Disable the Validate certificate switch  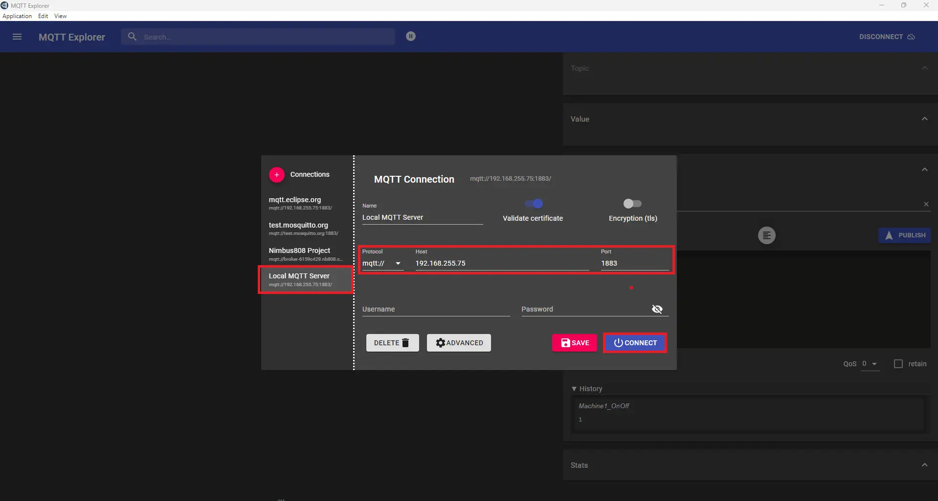[x=534, y=204]
